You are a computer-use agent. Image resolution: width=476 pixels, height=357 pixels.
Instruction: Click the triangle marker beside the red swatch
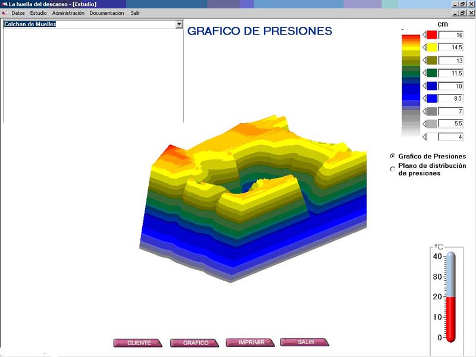424,35
